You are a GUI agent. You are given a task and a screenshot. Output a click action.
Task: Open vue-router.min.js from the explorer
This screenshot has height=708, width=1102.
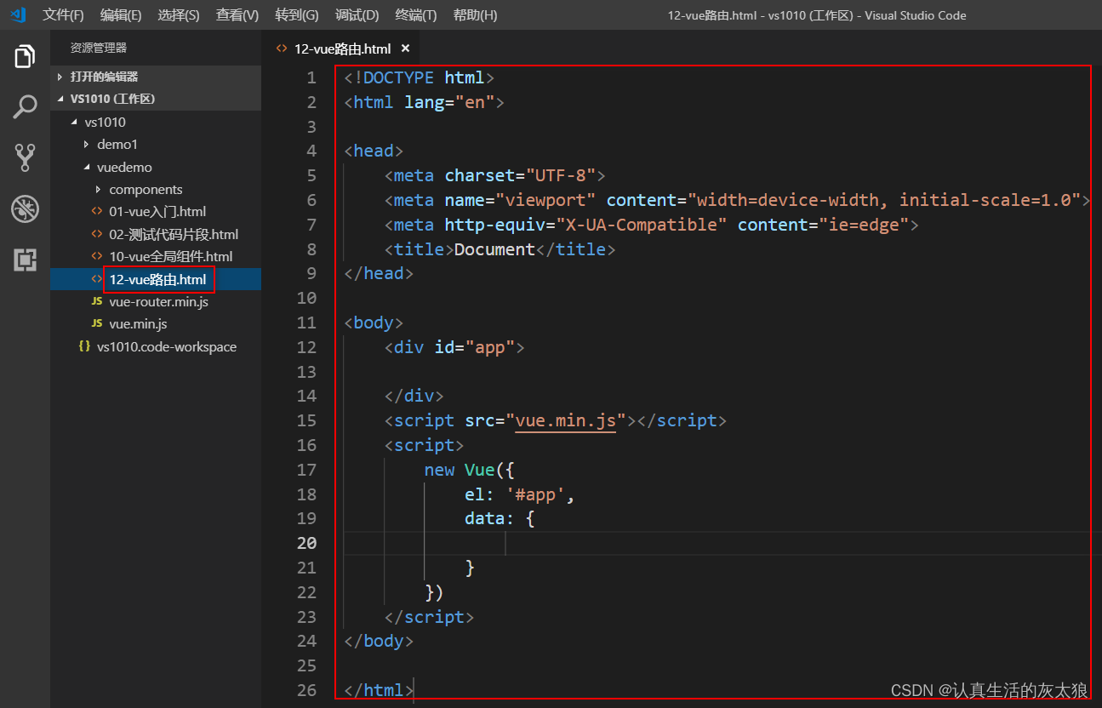tap(158, 301)
